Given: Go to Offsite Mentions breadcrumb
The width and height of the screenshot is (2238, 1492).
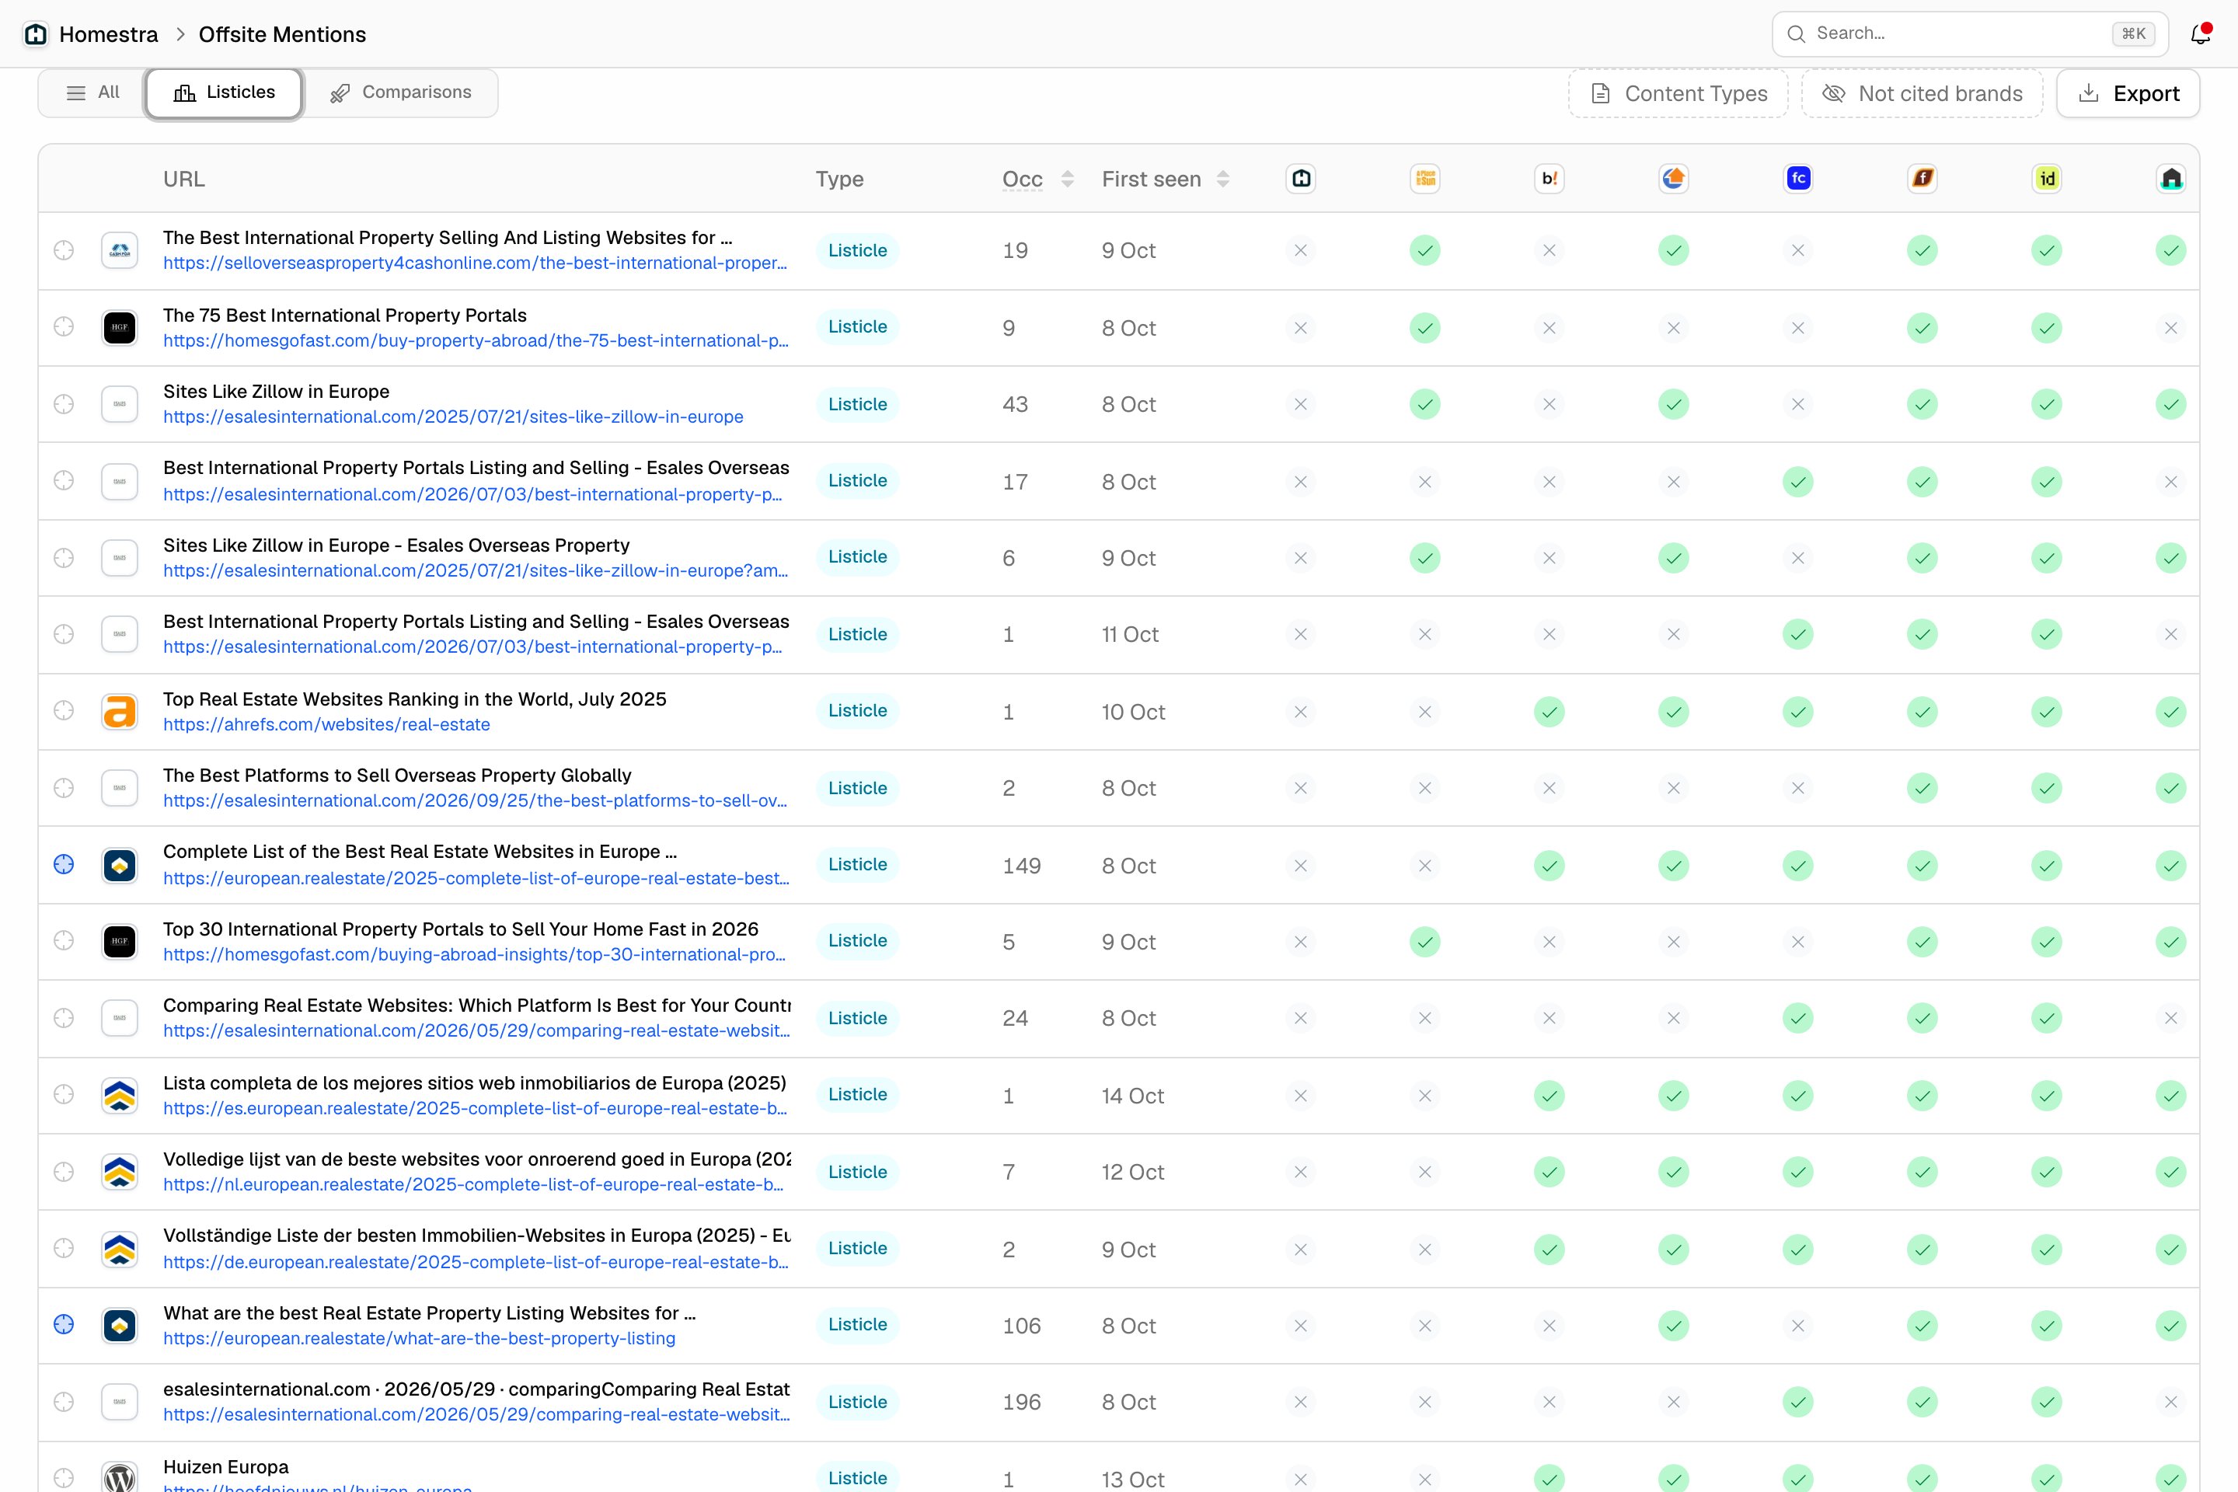Looking at the screenshot, I should pos(281,34).
